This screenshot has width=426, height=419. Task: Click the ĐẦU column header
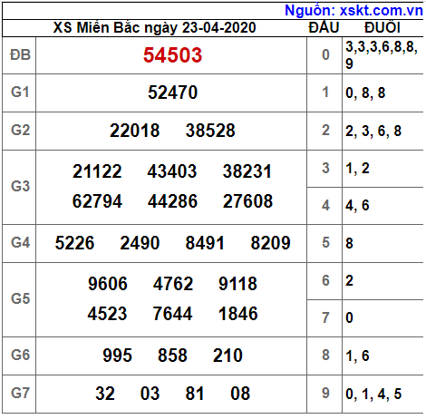click(324, 27)
